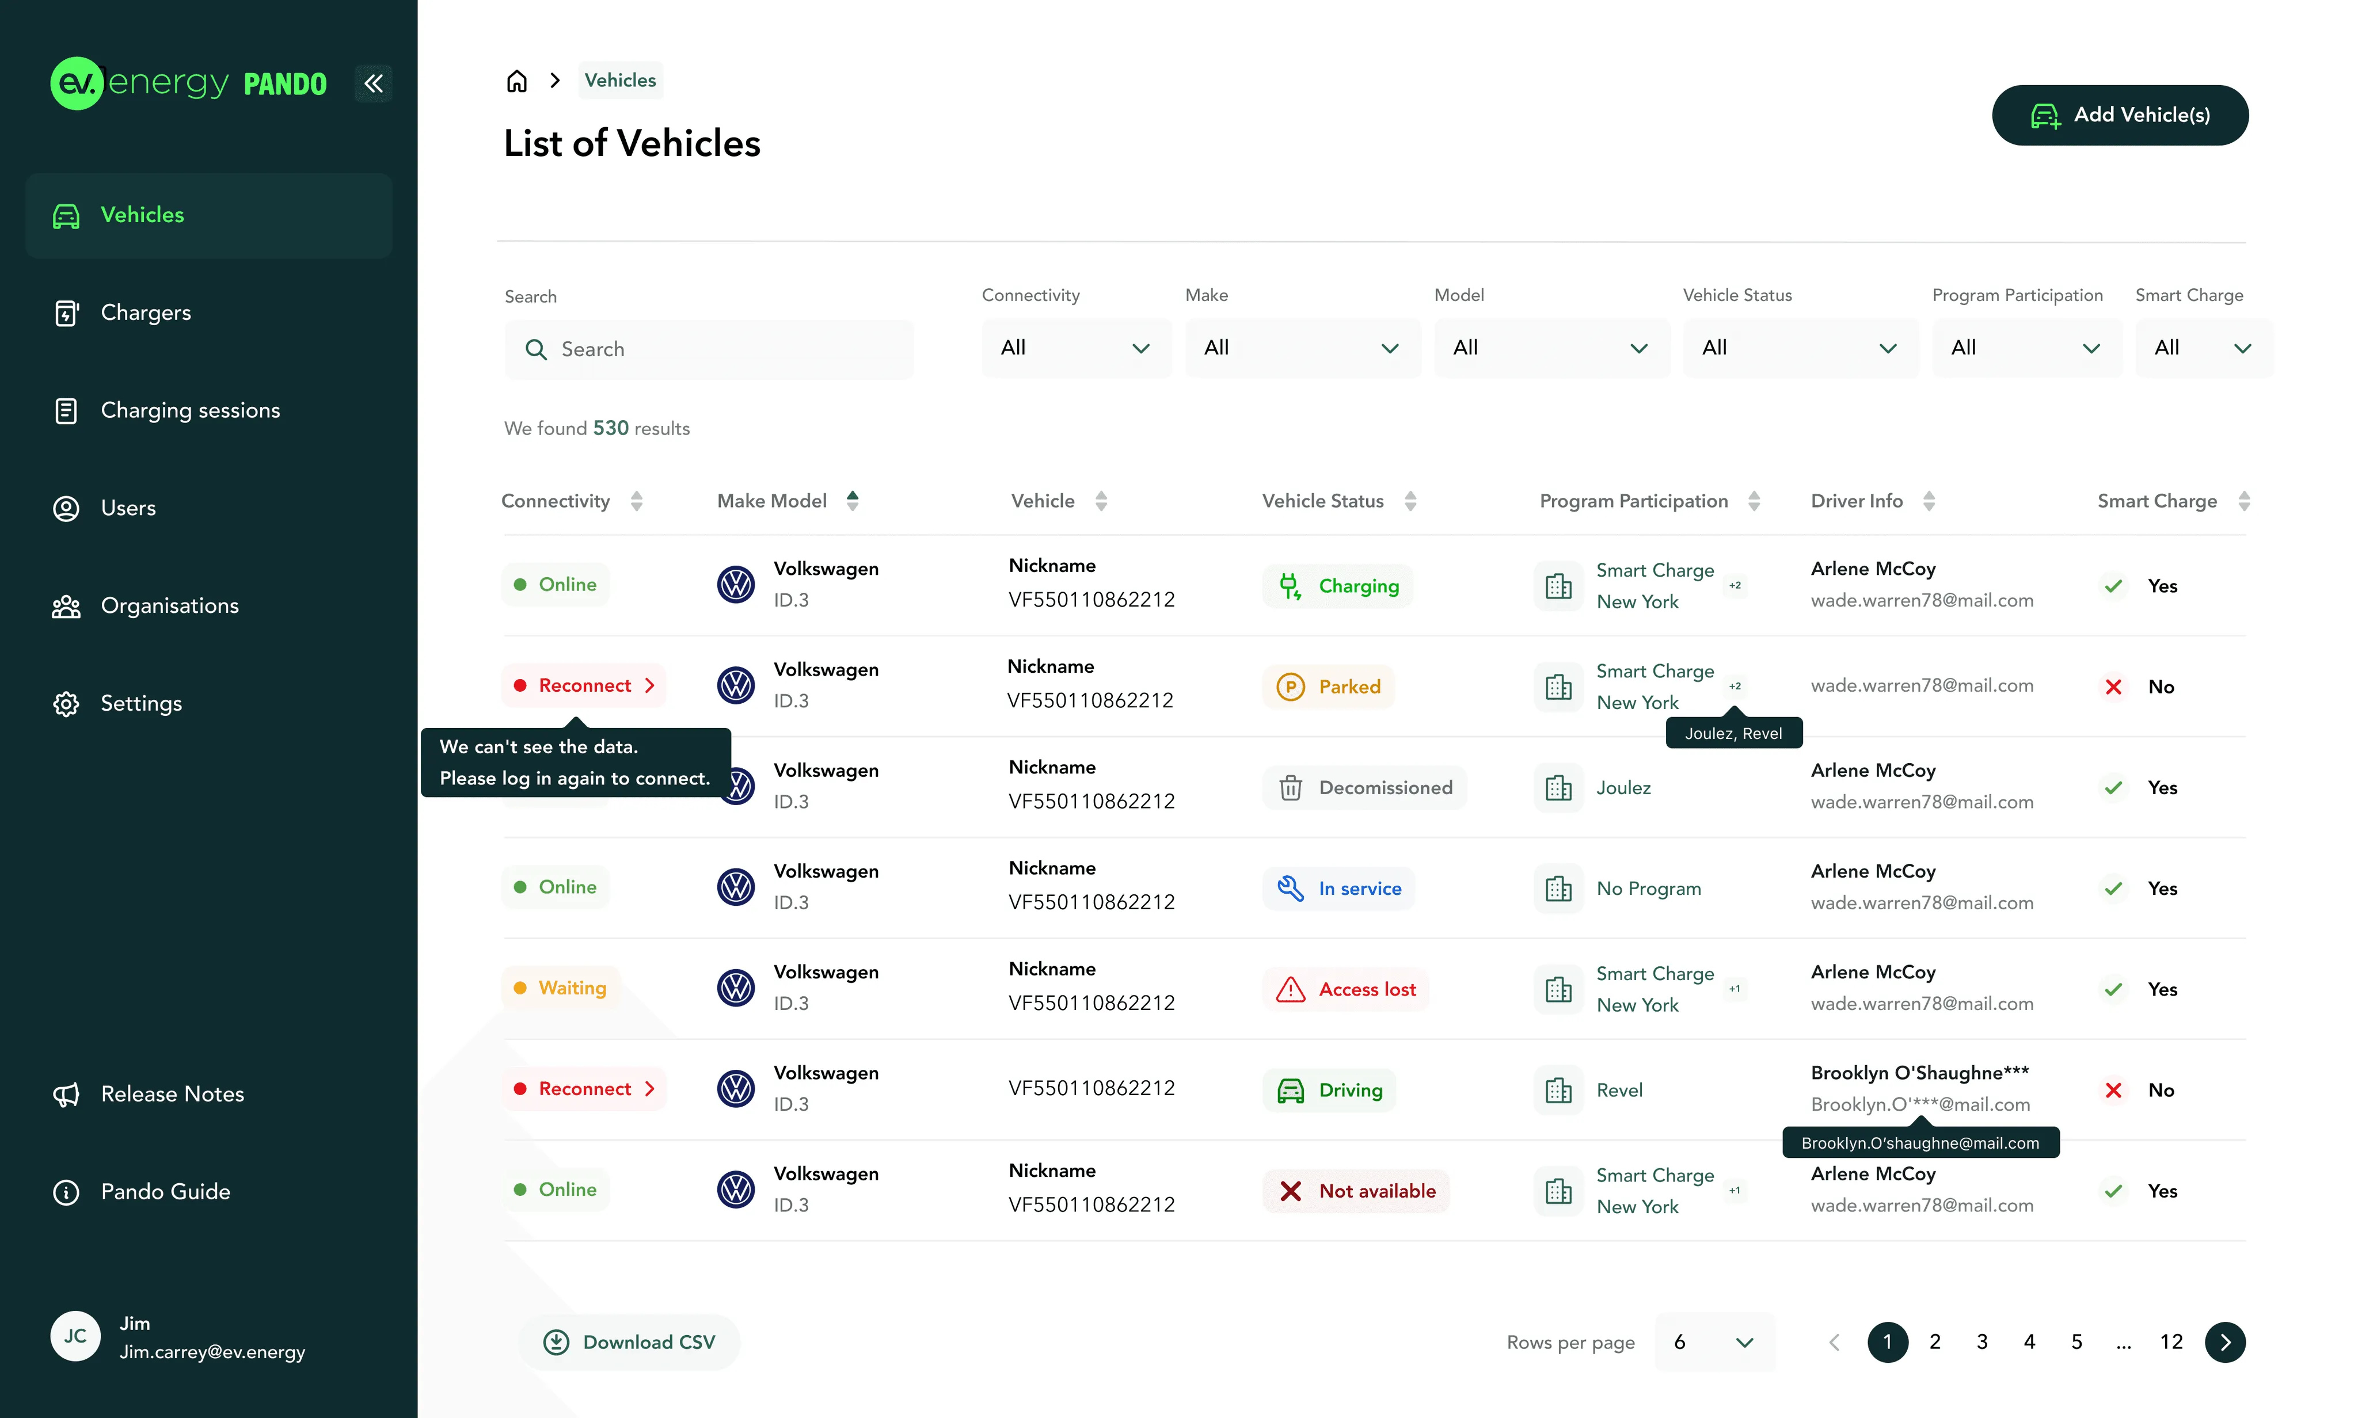This screenshot has width=2358, height=1418.
Task: Click Jim.carrey@ev.energy account email
Action: tap(212, 1352)
